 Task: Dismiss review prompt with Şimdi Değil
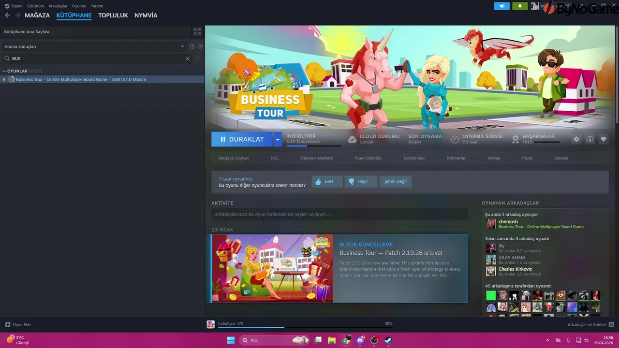[x=396, y=182]
